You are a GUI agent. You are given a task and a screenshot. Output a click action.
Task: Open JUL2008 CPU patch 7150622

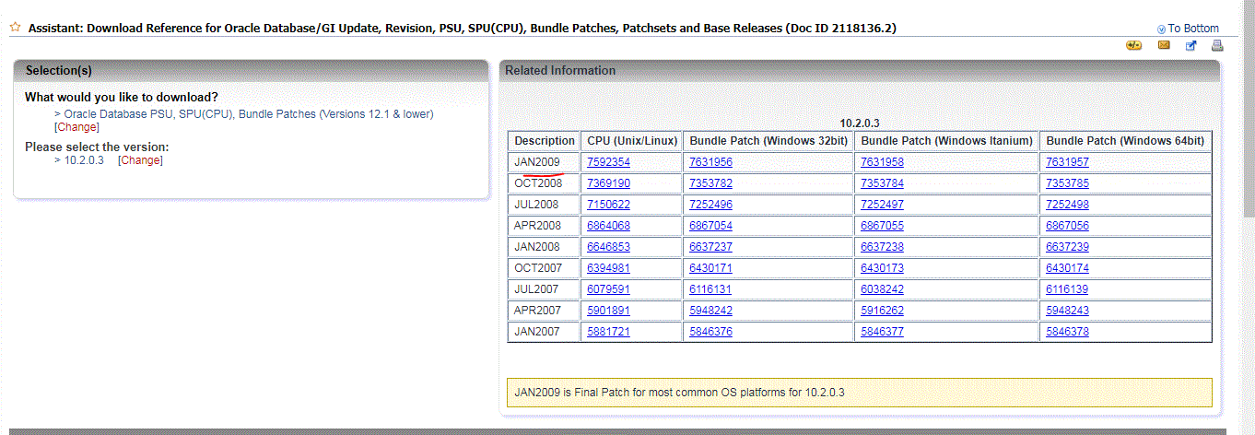pos(608,205)
